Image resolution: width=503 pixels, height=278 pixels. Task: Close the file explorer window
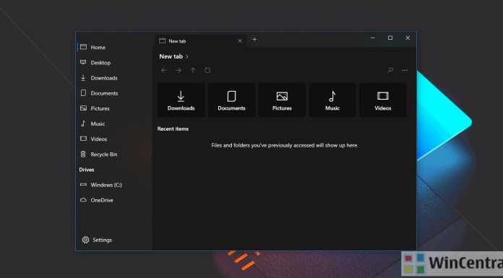tap(408, 38)
